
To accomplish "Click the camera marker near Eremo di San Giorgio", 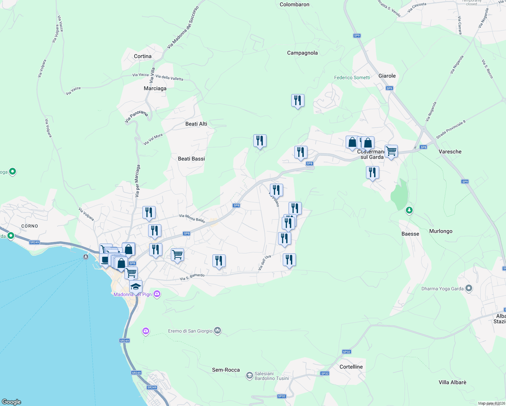I will (145, 331).
